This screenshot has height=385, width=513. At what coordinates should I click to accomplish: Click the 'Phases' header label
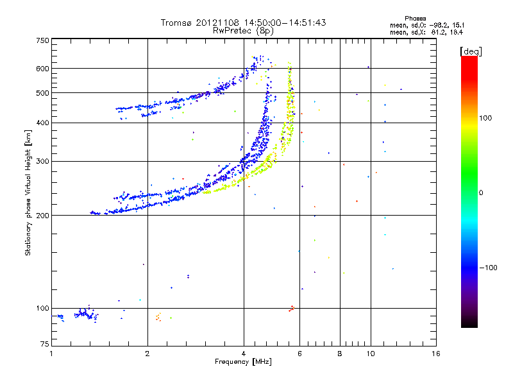415,19
